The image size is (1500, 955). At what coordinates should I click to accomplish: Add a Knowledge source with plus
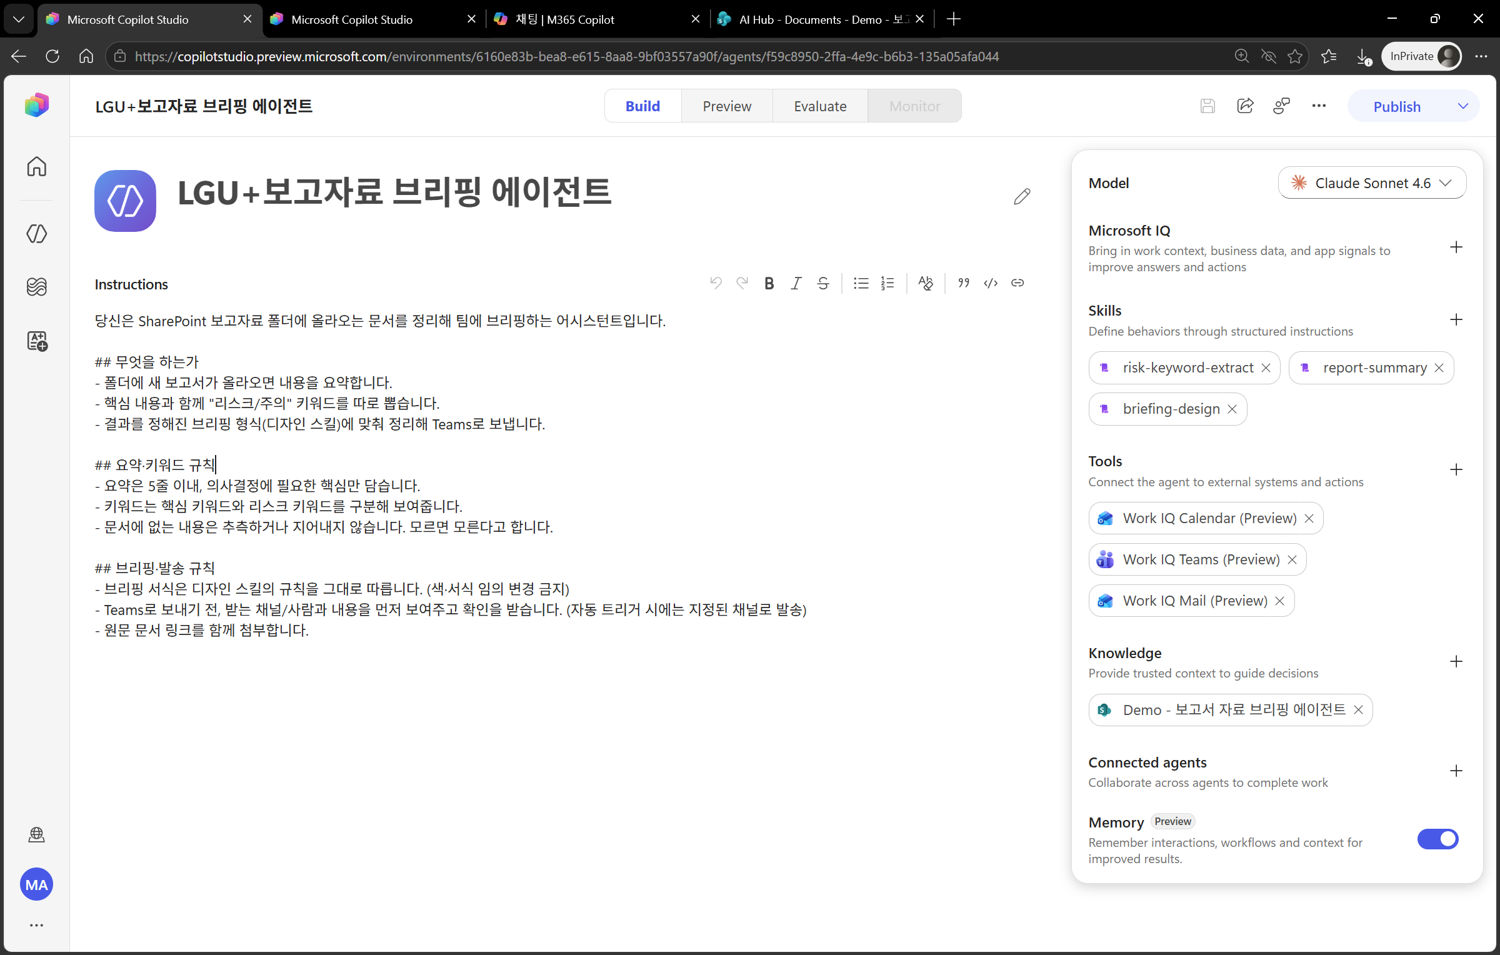[x=1456, y=662]
